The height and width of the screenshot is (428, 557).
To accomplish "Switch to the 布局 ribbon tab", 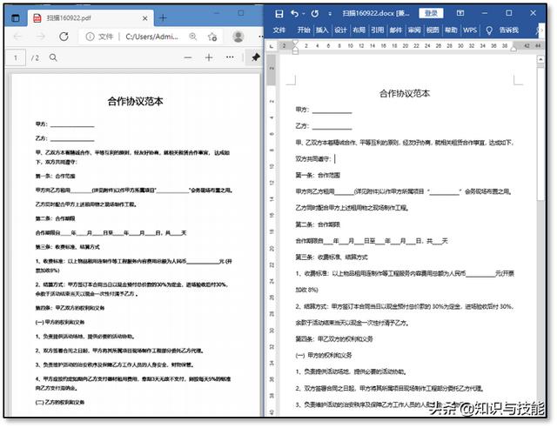I will [359, 30].
